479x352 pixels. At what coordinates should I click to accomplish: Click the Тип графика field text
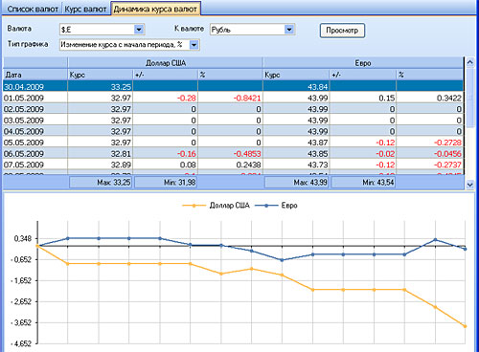122,45
